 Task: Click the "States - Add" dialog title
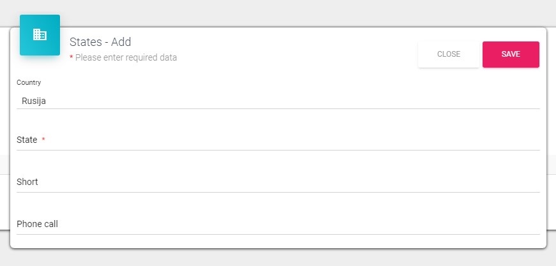100,42
